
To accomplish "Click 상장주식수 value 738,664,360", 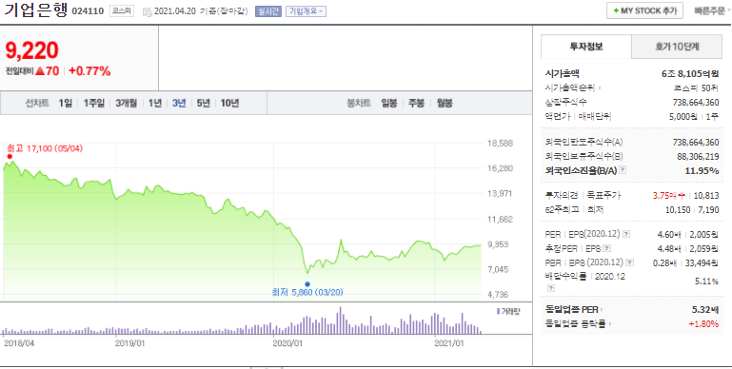I will click(x=696, y=102).
